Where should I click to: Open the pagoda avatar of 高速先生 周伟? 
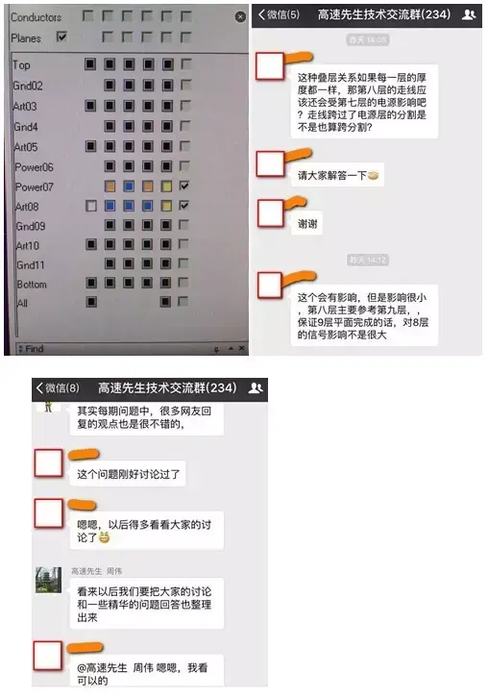48,580
